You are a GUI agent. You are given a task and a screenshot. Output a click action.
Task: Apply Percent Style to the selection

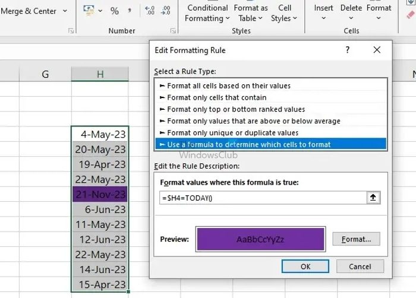(x=115, y=11)
